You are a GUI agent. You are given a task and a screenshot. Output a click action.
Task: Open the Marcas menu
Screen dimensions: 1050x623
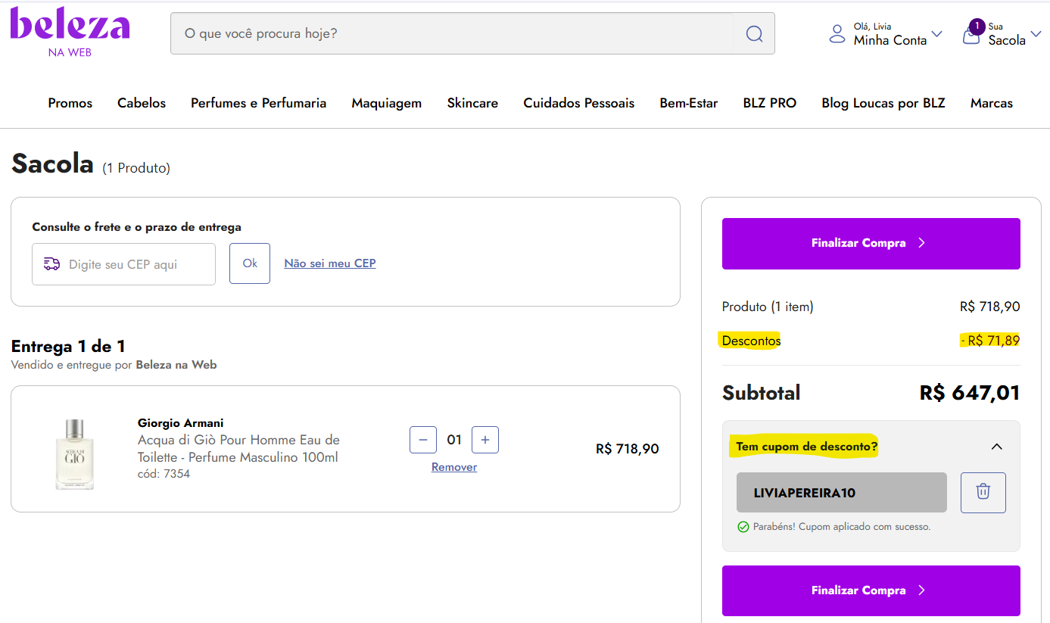992,103
